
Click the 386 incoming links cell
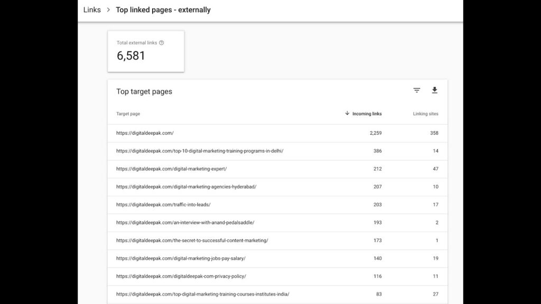377,151
